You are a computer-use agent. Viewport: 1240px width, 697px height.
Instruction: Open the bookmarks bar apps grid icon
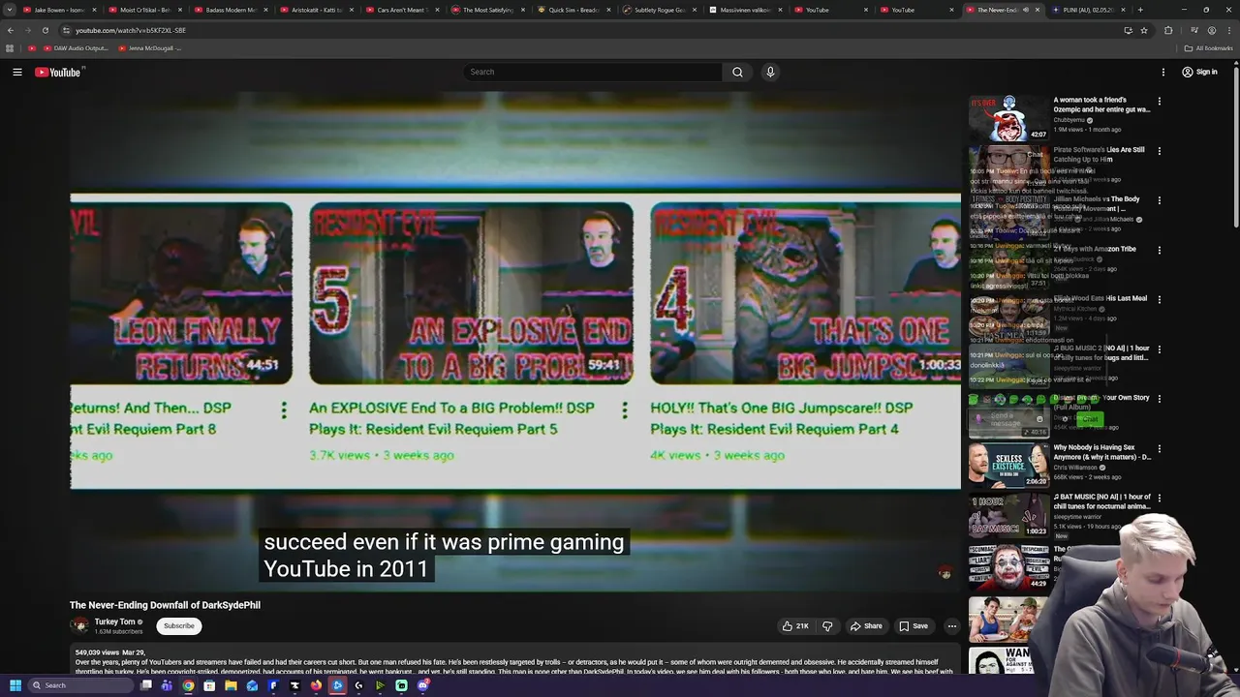10,47
